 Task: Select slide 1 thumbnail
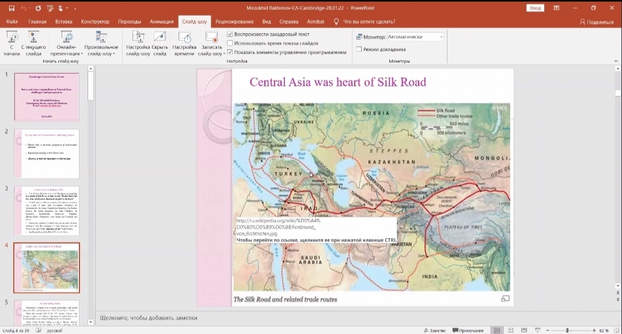point(47,97)
